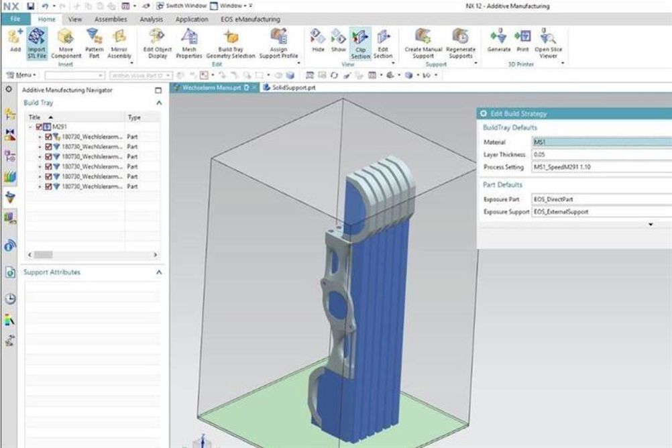This screenshot has width=672, height=448.
Task: Switch to the Home ribbon tab
Action: [47, 19]
